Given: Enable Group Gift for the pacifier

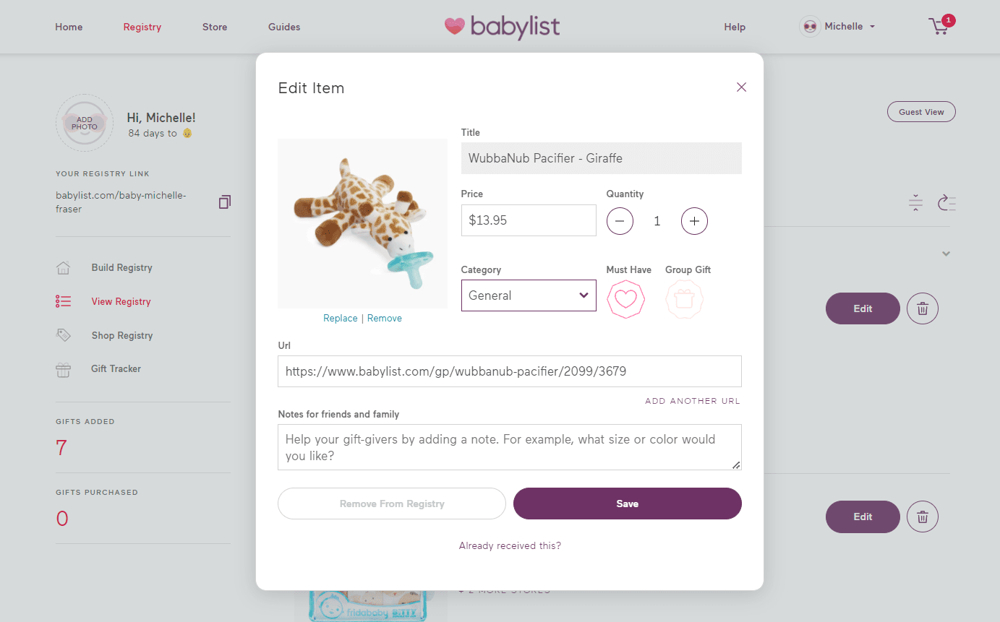Looking at the screenshot, I should click(684, 298).
